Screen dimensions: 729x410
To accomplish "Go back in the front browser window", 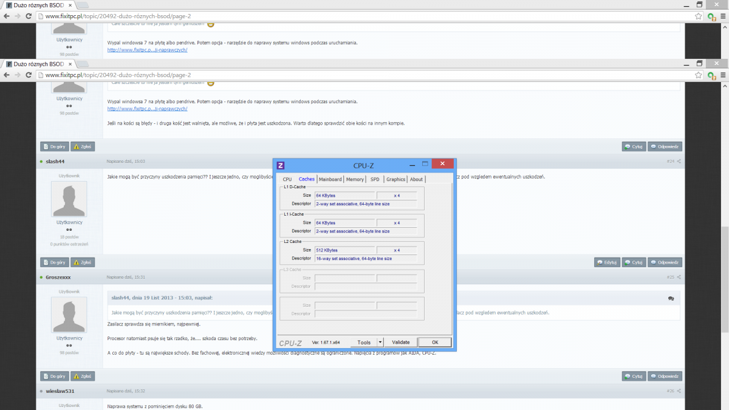I will [7, 75].
